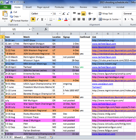Switch to the Data tab
The image size is (136, 140).
72,7
